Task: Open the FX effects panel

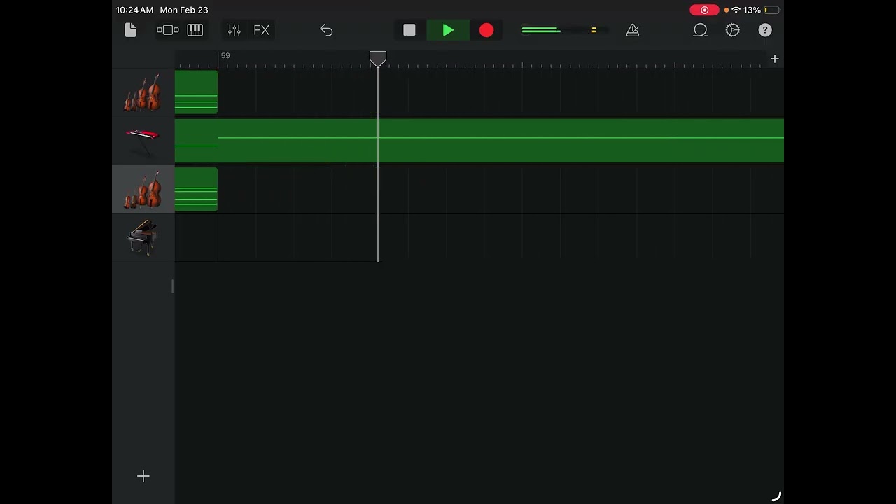Action: [x=261, y=30]
